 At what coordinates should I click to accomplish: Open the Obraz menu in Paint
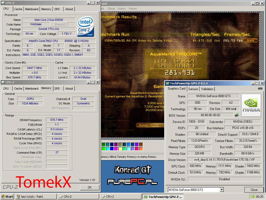click(111, 9)
